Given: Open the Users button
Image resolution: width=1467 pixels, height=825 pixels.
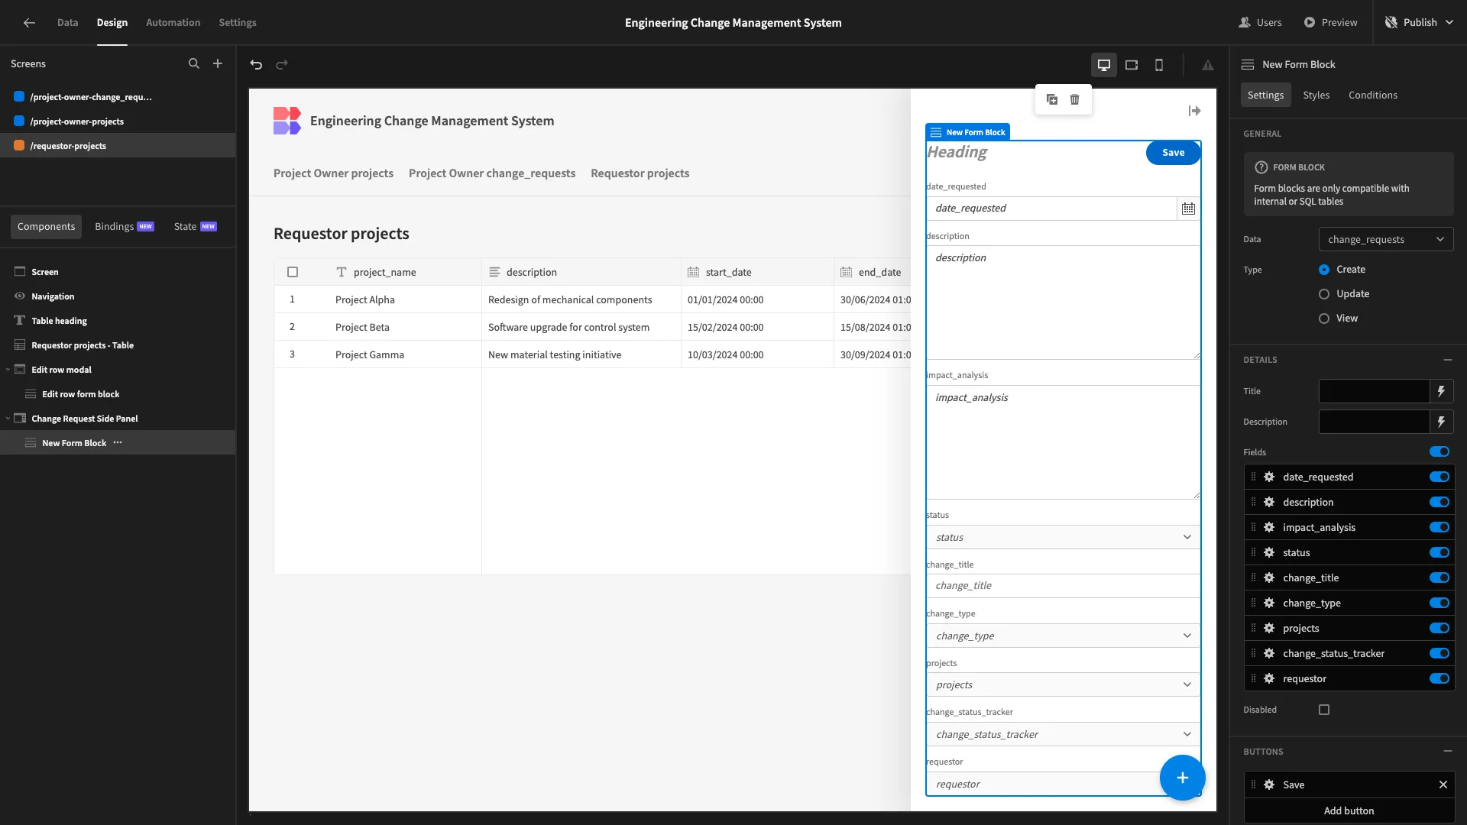Looking at the screenshot, I should coord(1260,22).
